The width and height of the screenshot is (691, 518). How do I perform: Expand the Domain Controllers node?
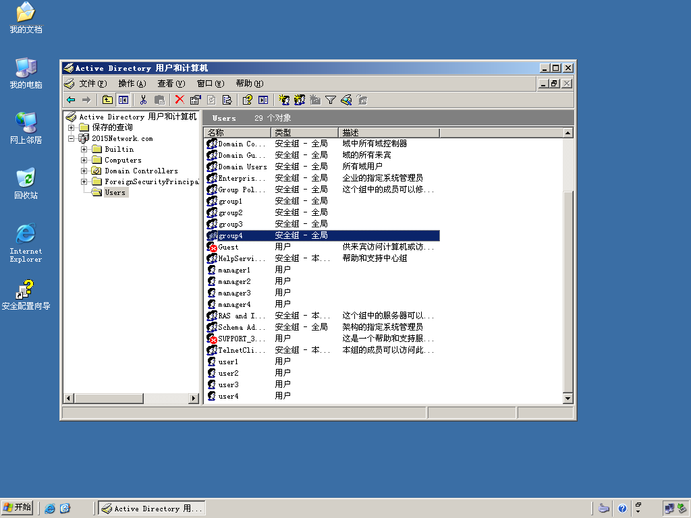(84, 171)
